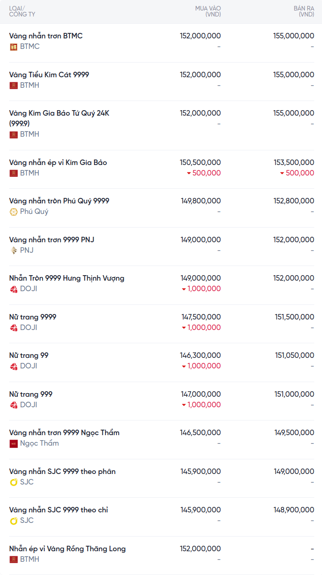Viewport: 322px width, 575px height.
Task: Click the PNJ company name label
Action: pos(26,250)
